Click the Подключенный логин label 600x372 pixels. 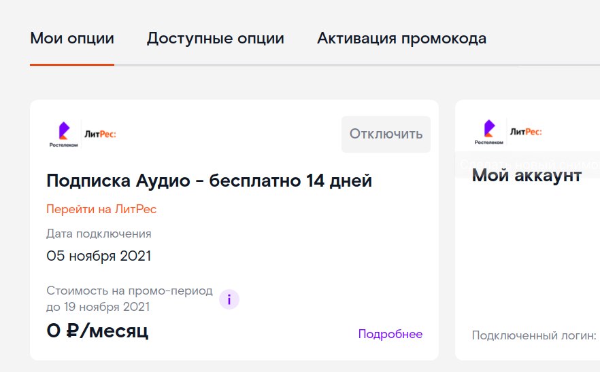point(534,335)
